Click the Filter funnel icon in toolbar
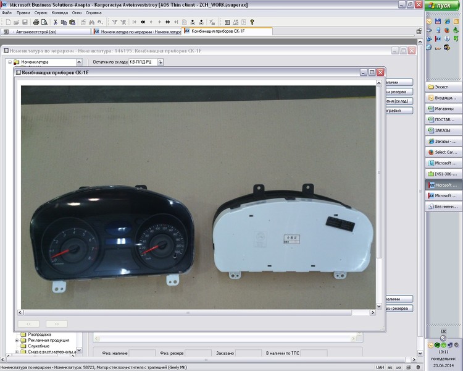This screenshot has height=371, width=463. 114,22
